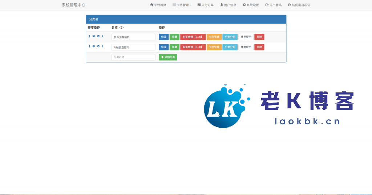This screenshot has width=372, height=195.
Task: Go to 支付订单 page
Action: click(206, 5)
